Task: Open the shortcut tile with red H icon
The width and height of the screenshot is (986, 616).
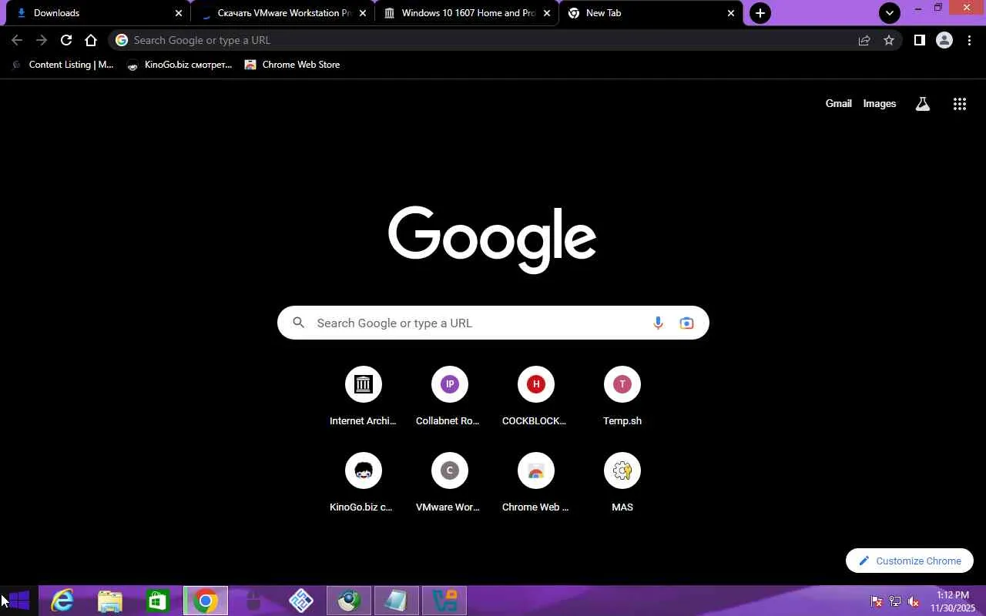Action: coord(536,397)
